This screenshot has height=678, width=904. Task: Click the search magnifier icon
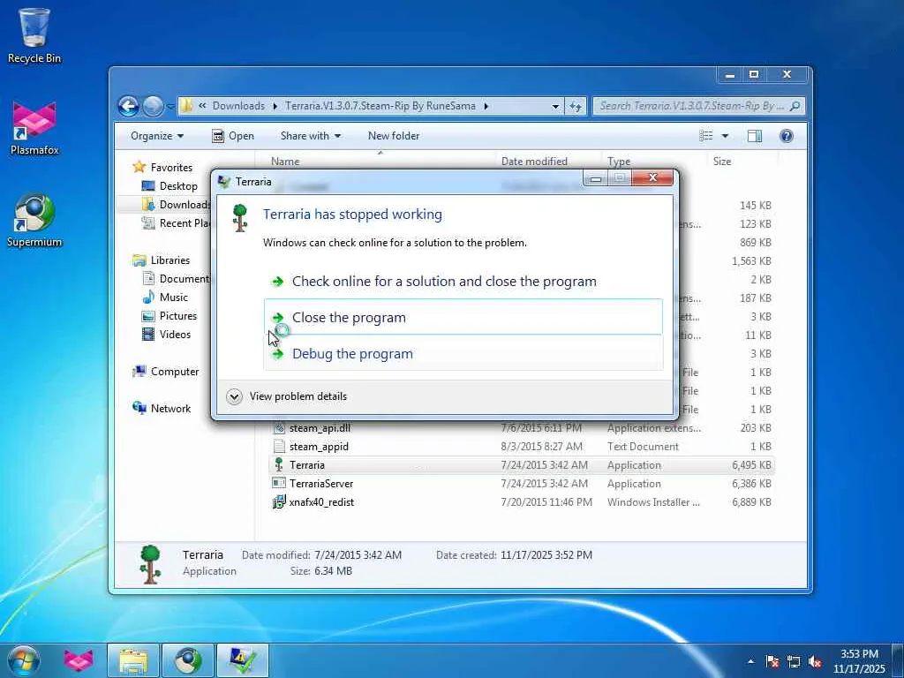(x=795, y=106)
